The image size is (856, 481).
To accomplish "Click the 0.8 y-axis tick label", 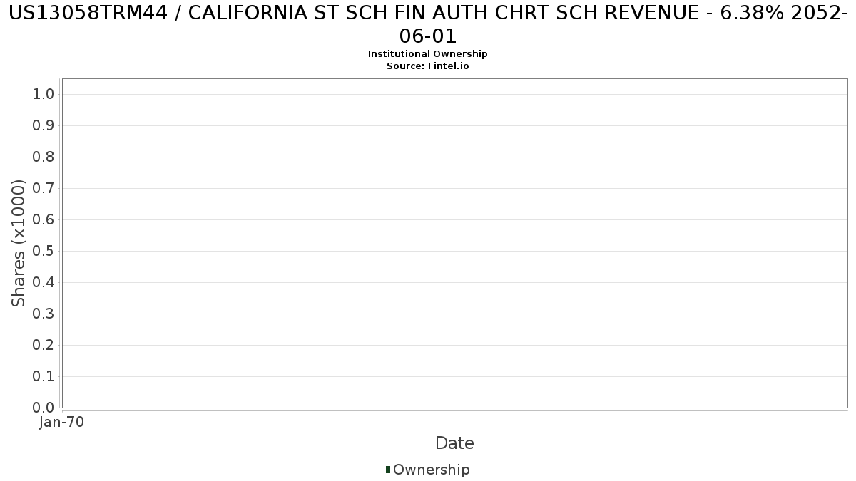I will coord(44,157).
